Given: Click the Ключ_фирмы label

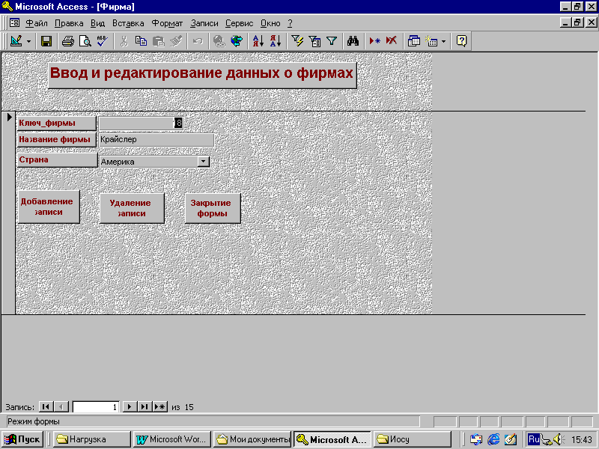Looking at the screenshot, I should pyautogui.click(x=57, y=123).
